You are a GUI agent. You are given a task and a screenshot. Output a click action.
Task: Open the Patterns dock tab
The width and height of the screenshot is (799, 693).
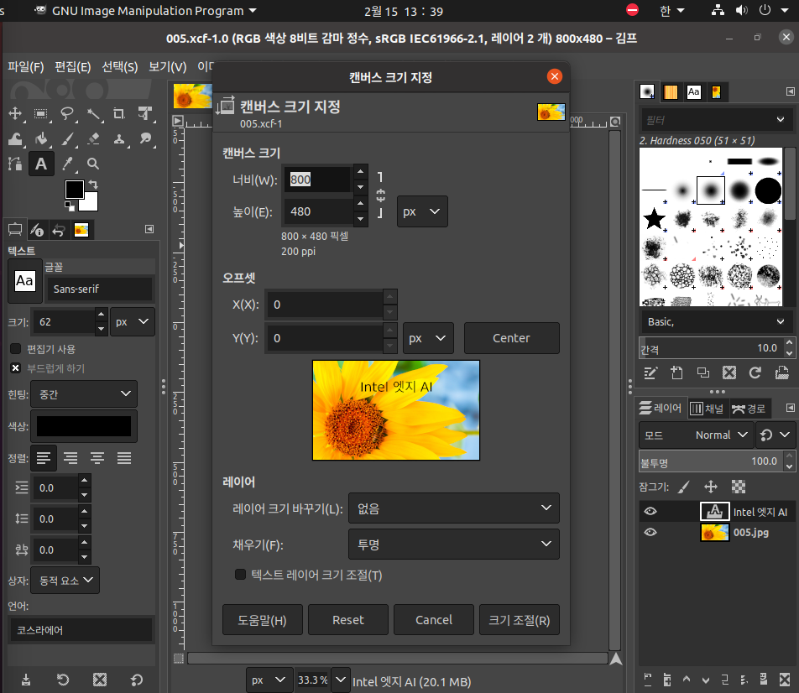pos(671,91)
